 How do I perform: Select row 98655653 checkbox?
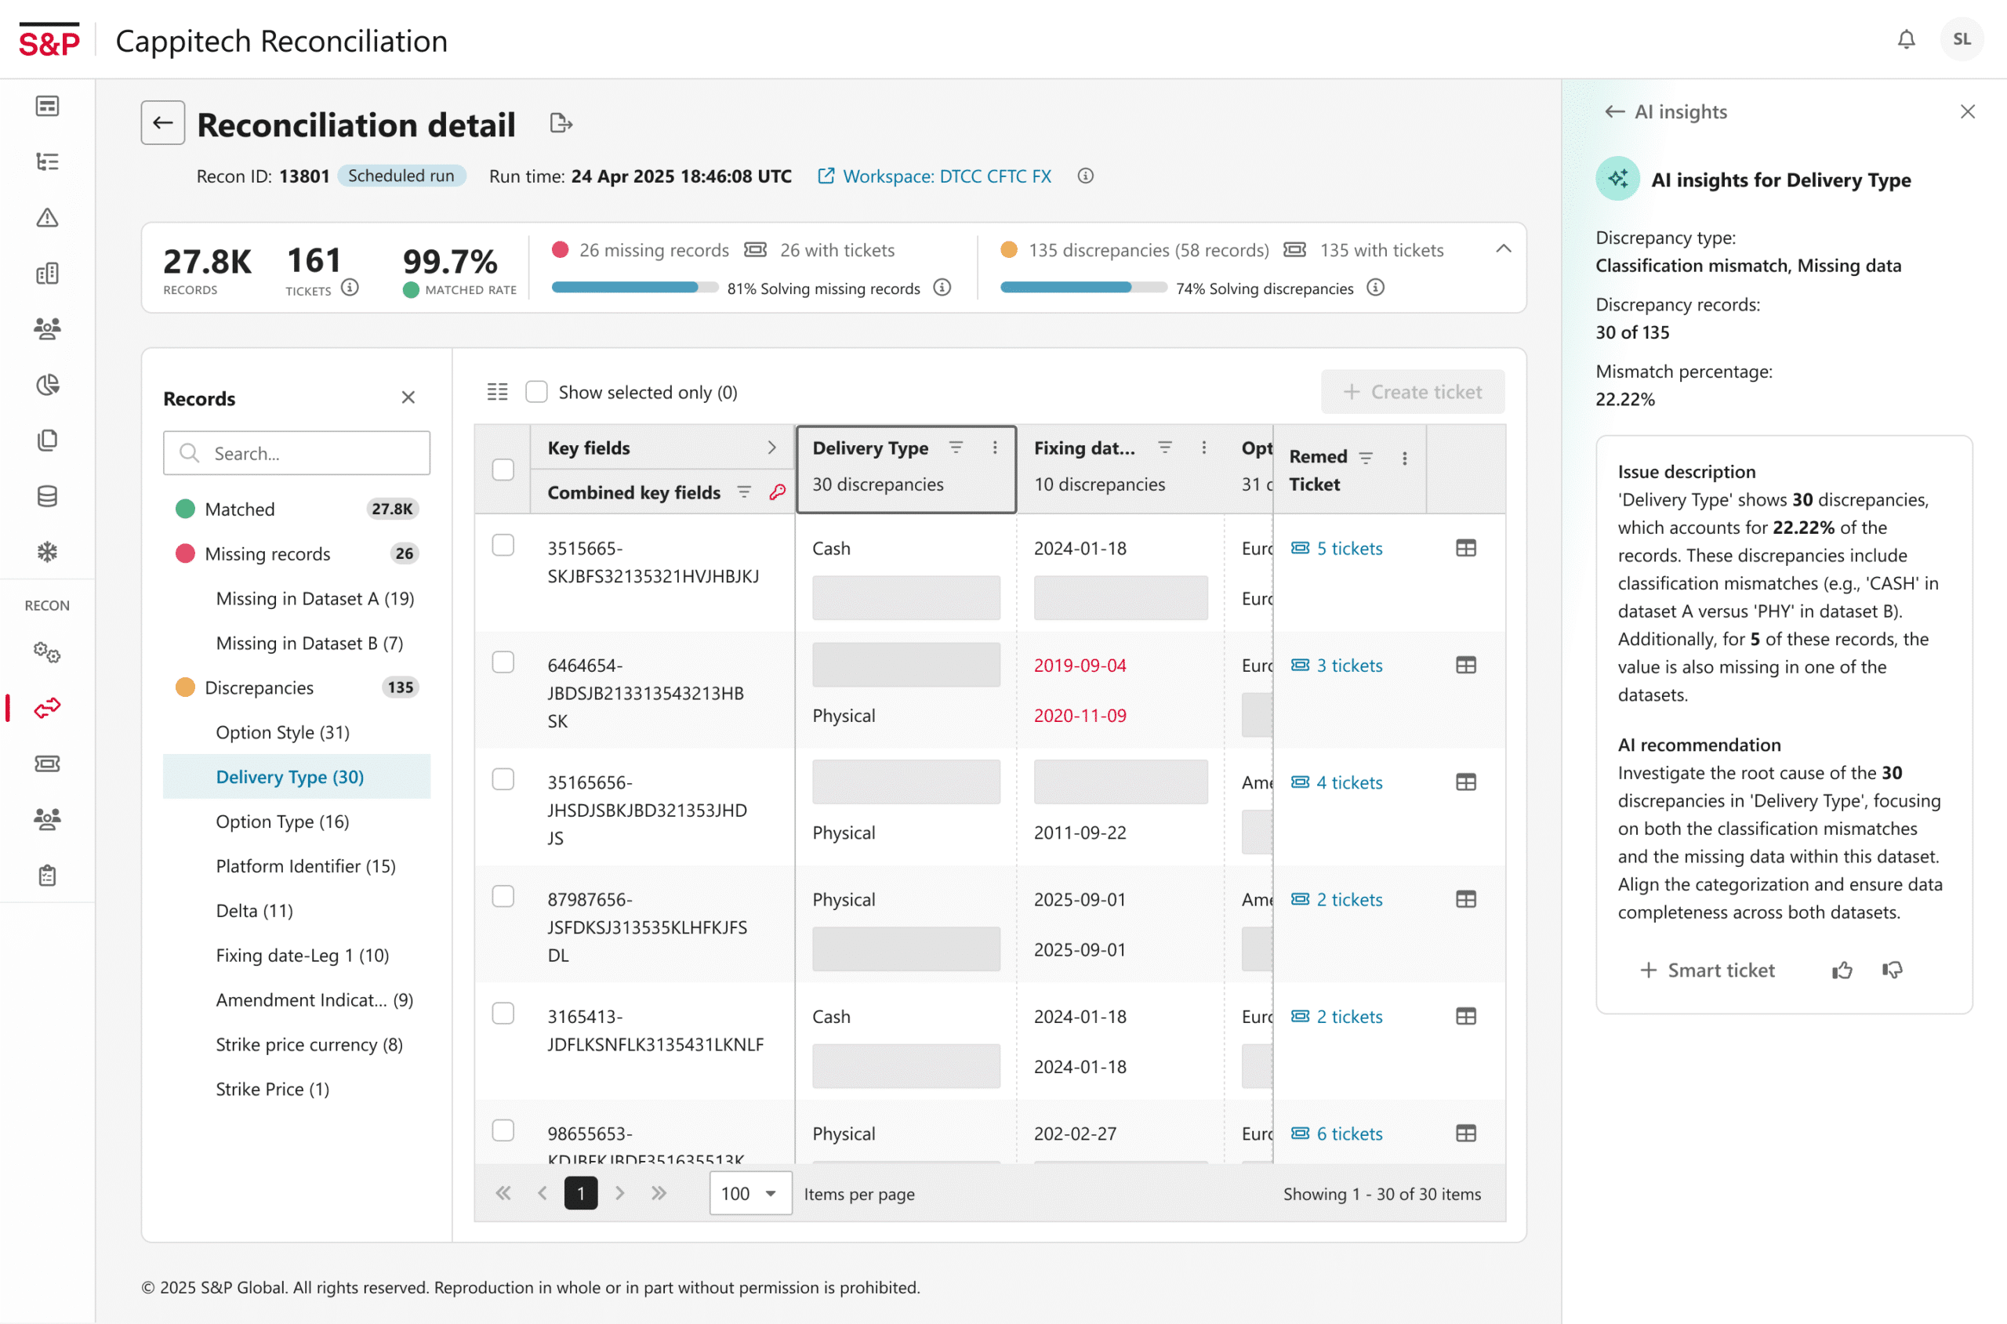[503, 1130]
